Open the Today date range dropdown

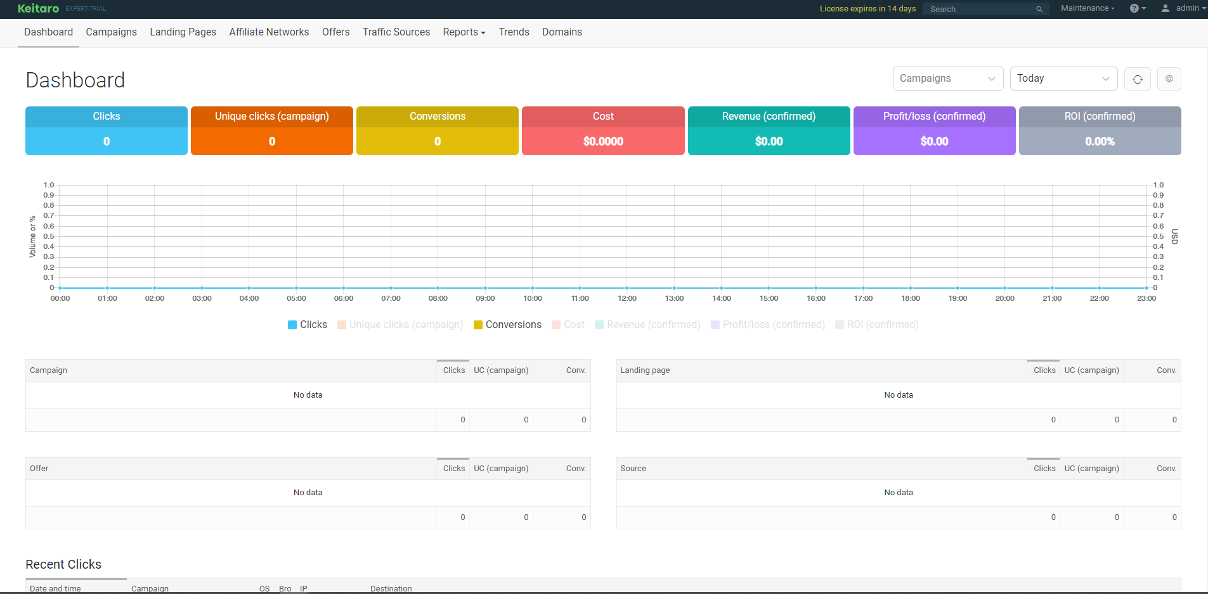click(x=1063, y=79)
